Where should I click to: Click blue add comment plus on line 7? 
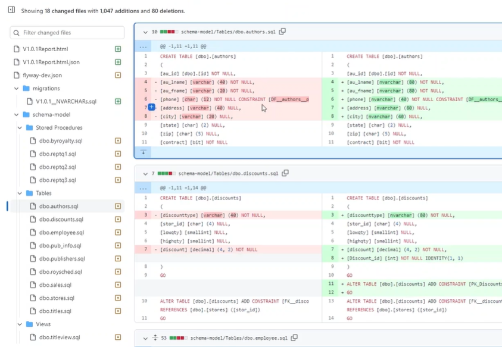151,107
